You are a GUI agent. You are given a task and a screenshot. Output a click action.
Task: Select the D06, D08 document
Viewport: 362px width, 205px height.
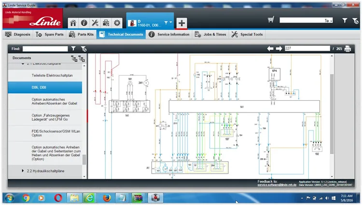(x=45, y=87)
